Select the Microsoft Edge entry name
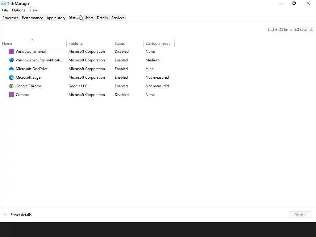This screenshot has height=237, width=316. coord(28,77)
